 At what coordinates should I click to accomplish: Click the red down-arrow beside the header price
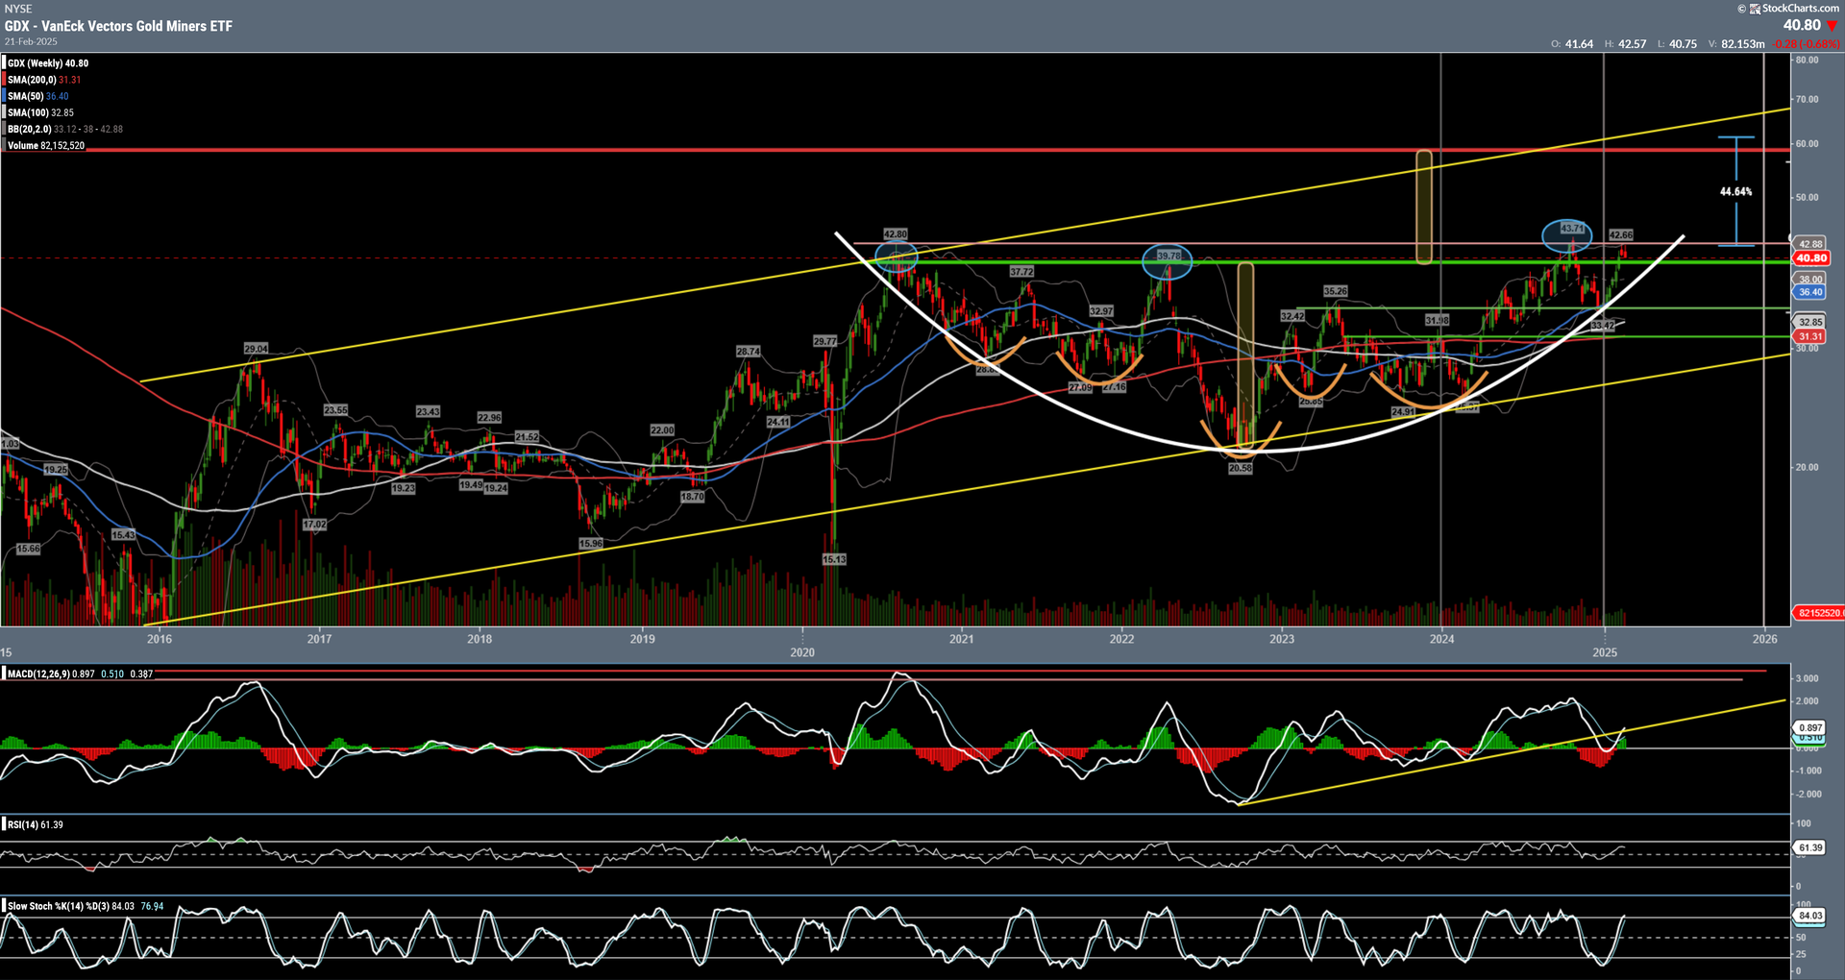(1832, 26)
